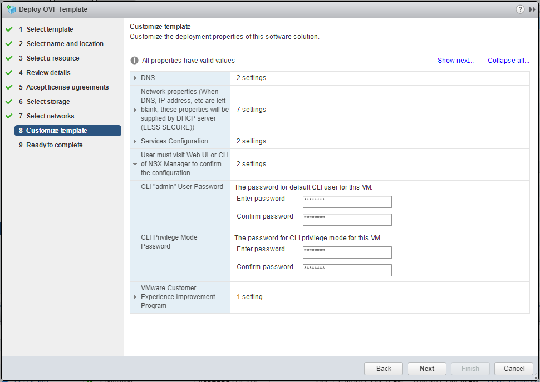Click green checkmark next to Select template

9,29
